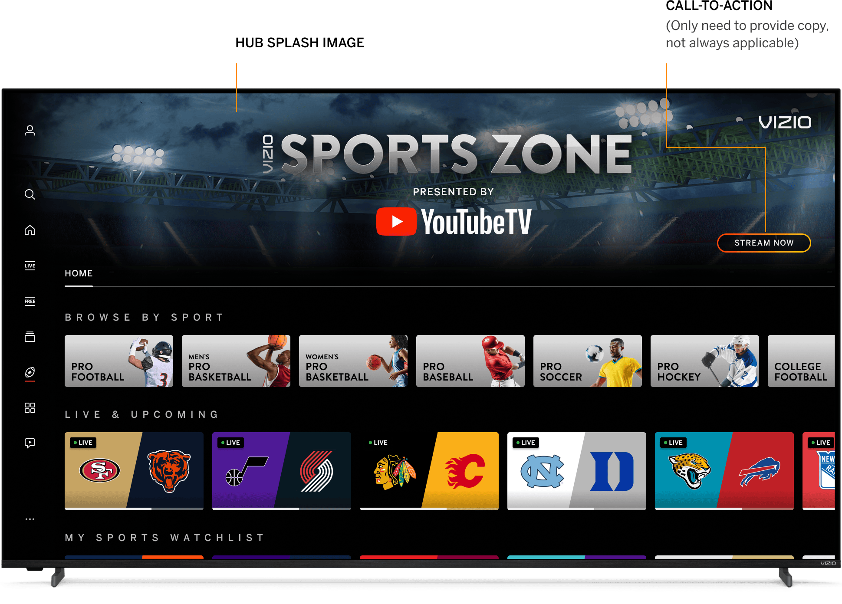
Task: Select the football Sports Zone sidebar icon
Action: [30, 371]
